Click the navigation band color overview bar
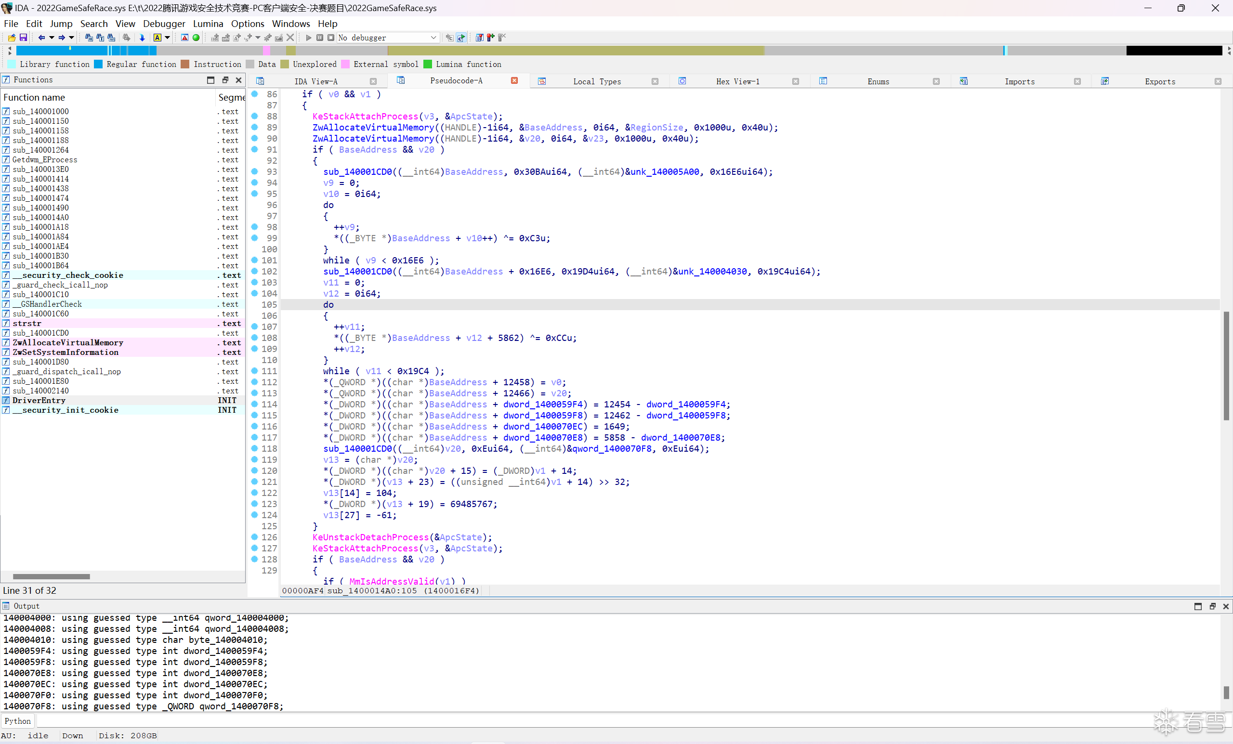 click(x=619, y=51)
